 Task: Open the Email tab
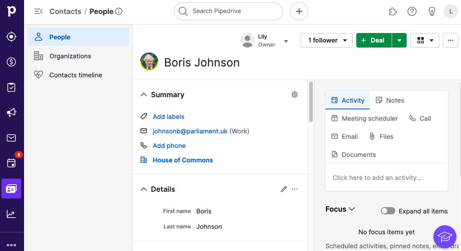[345, 137]
